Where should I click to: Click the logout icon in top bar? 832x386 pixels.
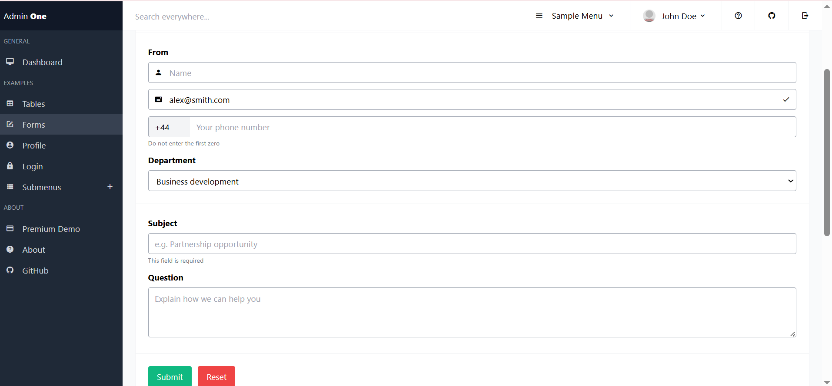pyautogui.click(x=805, y=16)
